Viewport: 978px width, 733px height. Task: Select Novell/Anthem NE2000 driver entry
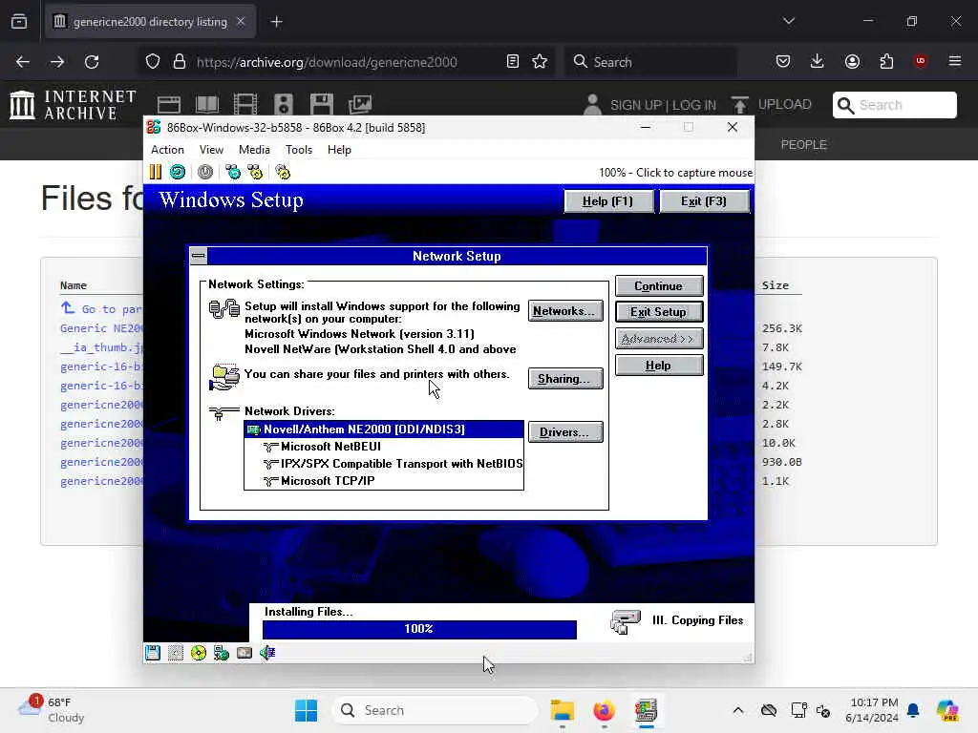coord(384,429)
